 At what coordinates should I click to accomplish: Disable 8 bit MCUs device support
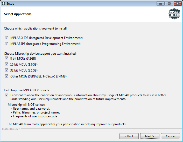6,58
